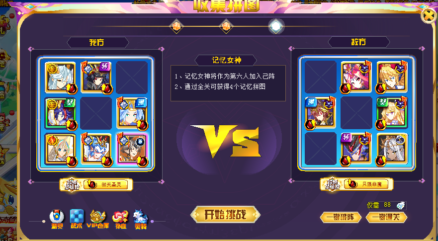Select the second stage marker on progress line
Viewport: 438px width, 241px height.
(x=226, y=26)
